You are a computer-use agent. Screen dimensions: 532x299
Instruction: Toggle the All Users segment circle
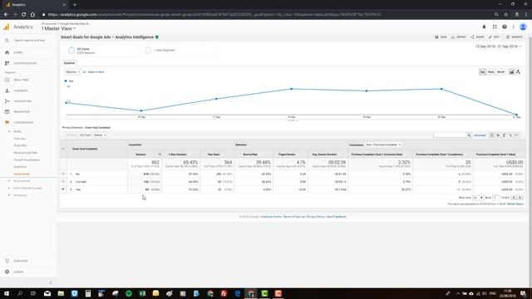(71, 51)
